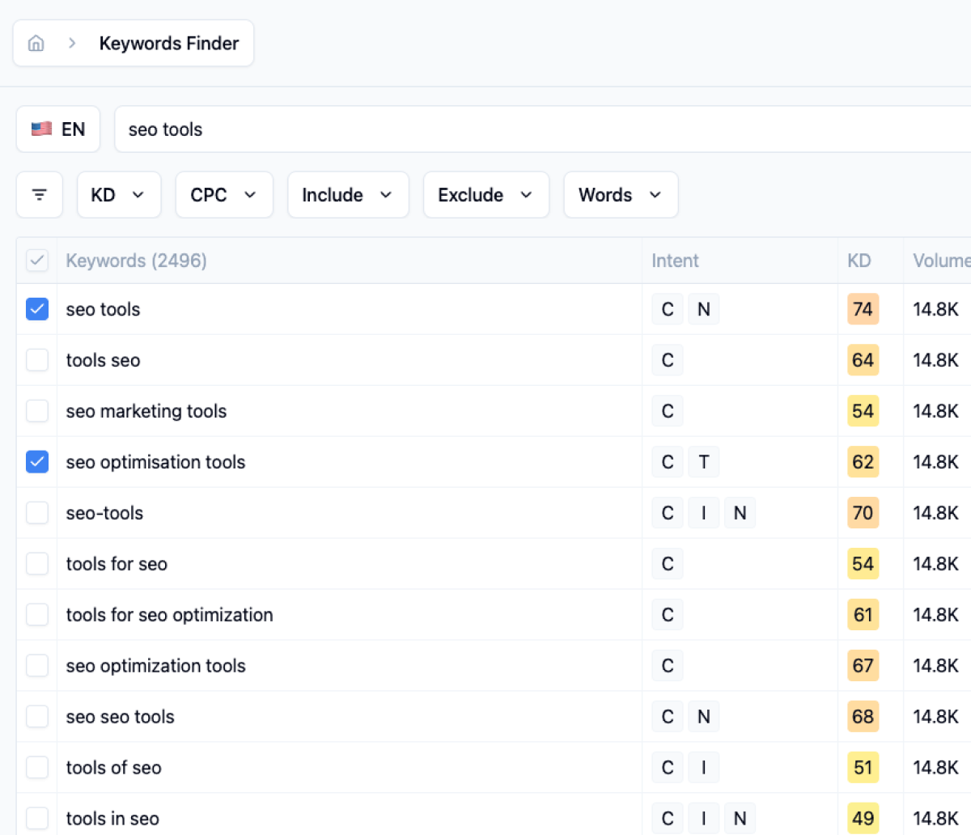
Task: Expand the Exclude filter dropdown
Action: 485,195
